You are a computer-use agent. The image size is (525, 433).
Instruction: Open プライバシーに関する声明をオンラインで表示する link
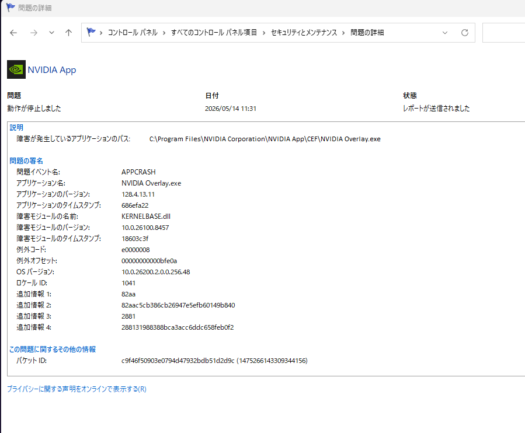[77, 389]
